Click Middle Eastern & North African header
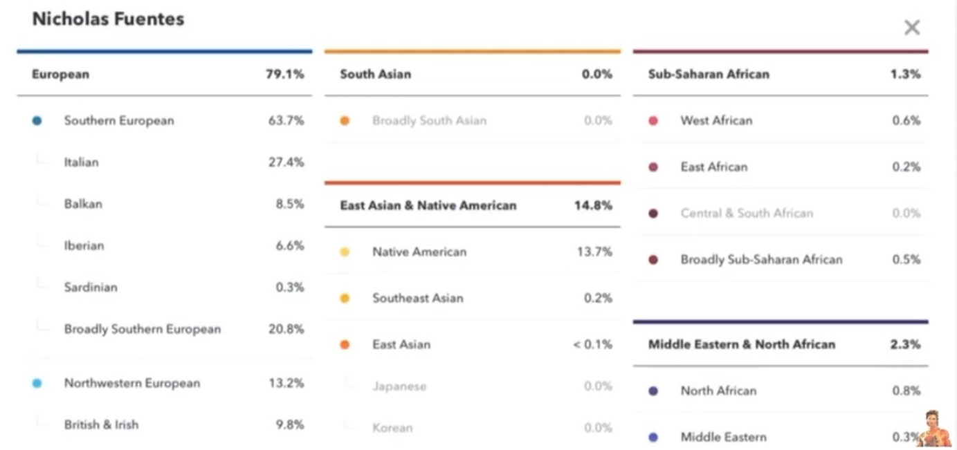This screenshot has width=957, height=450. (781, 344)
